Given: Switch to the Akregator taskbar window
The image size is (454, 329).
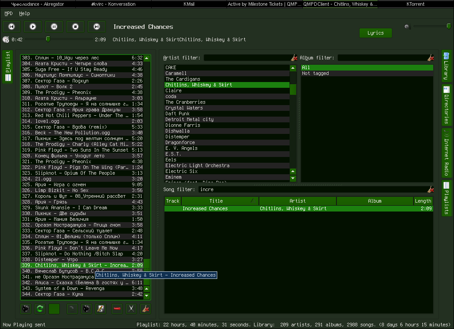Looking at the screenshot, I should pyautogui.click(x=38, y=4).
